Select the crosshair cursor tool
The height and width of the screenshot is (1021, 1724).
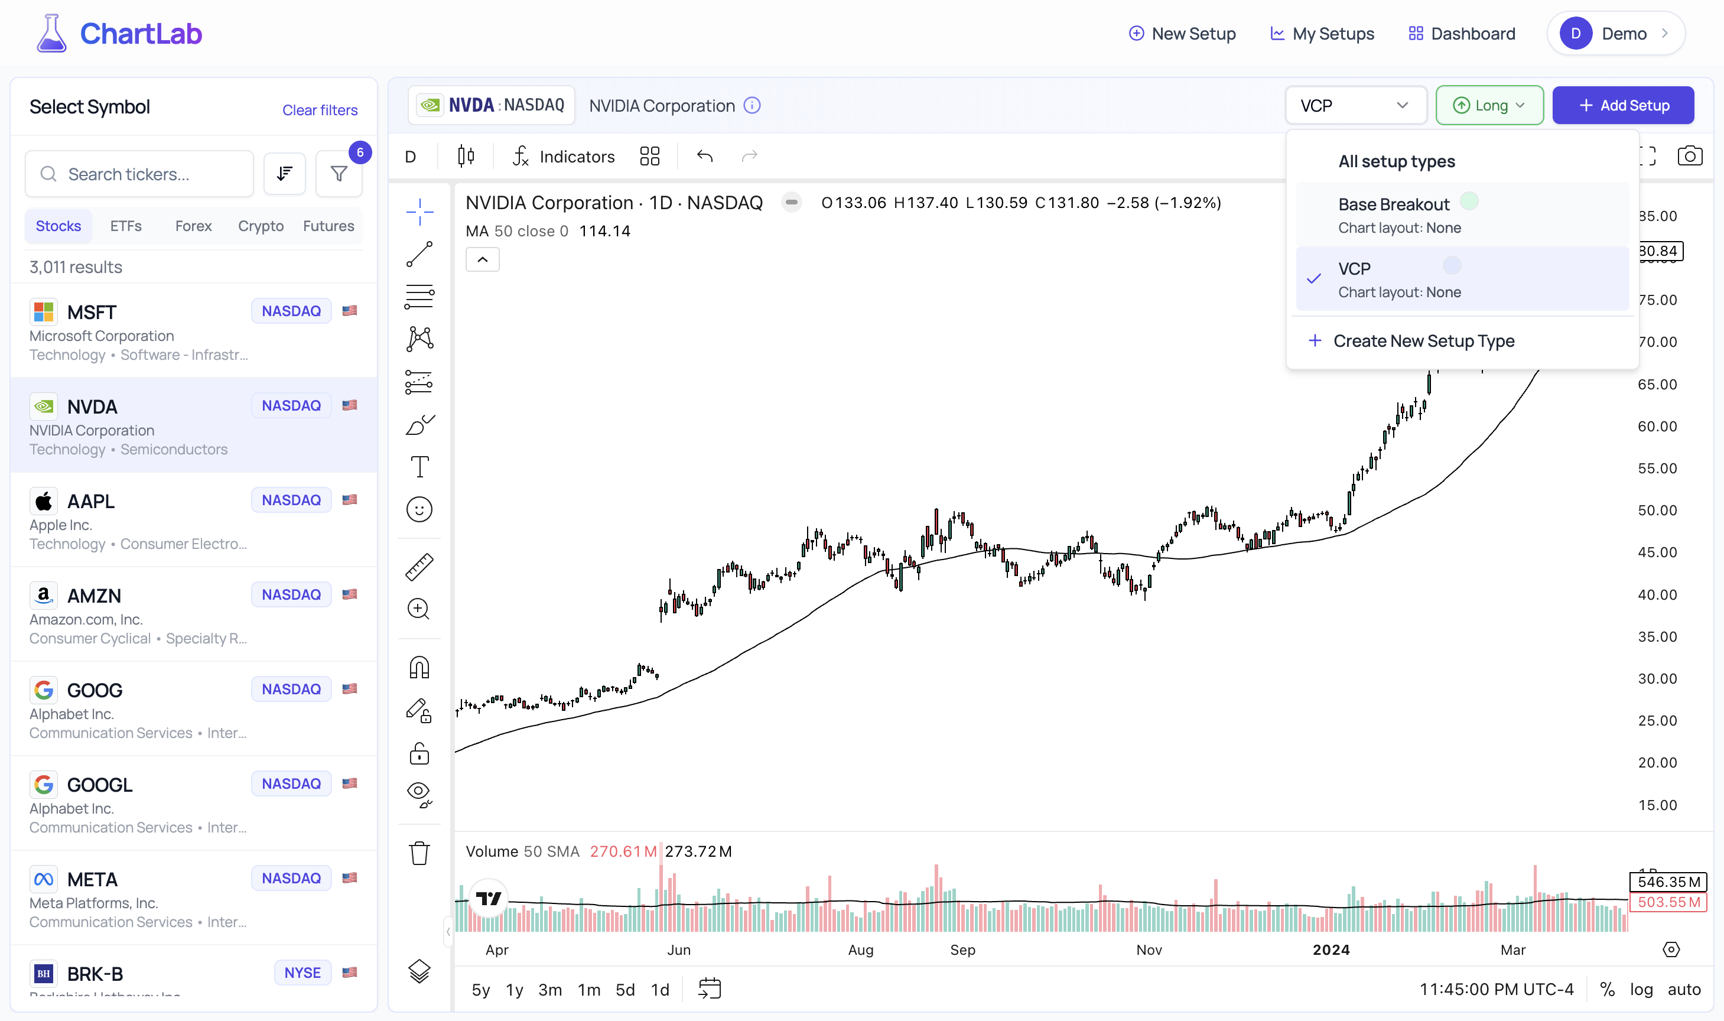point(419,212)
